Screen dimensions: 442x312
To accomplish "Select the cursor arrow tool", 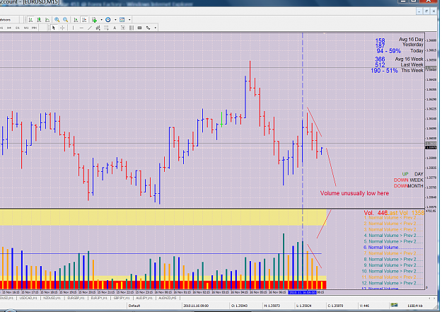I will [54, 28].
